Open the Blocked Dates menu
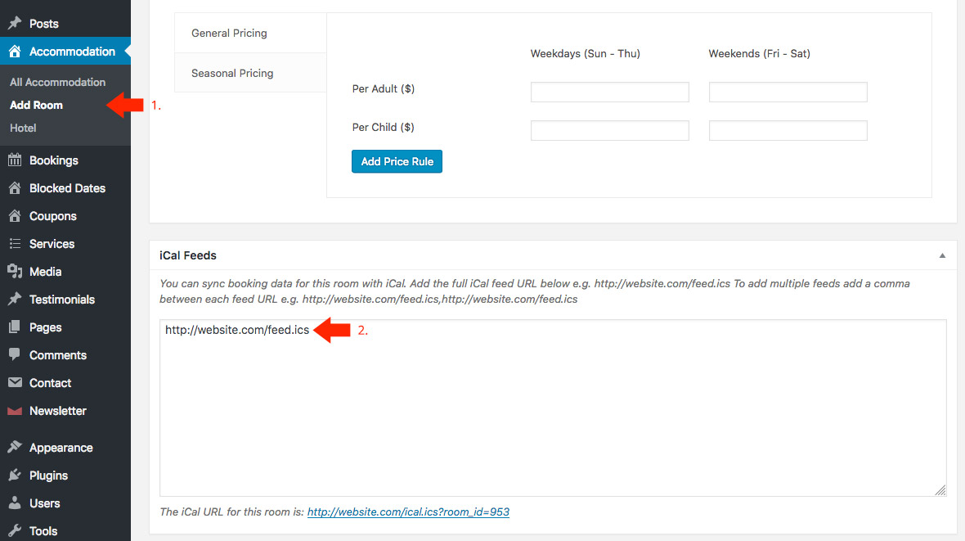 (67, 188)
